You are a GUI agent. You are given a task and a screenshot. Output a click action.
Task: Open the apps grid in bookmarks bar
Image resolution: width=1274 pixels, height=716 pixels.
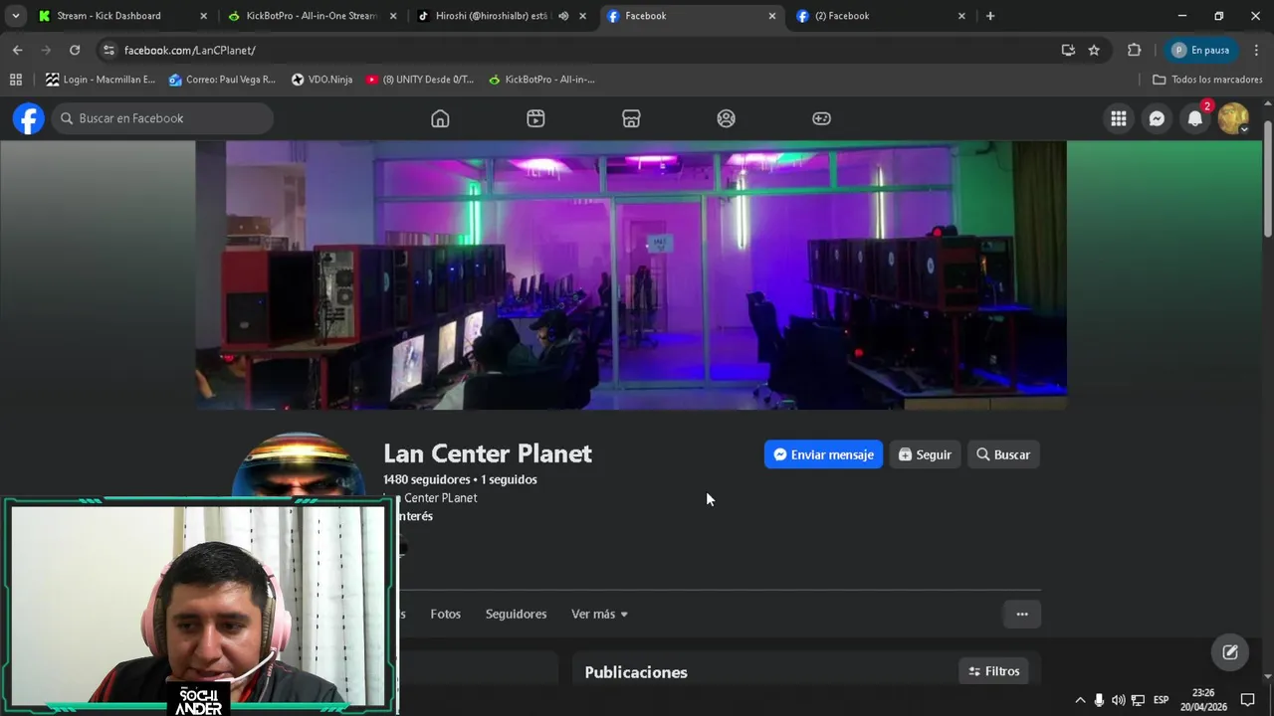pos(15,80)
